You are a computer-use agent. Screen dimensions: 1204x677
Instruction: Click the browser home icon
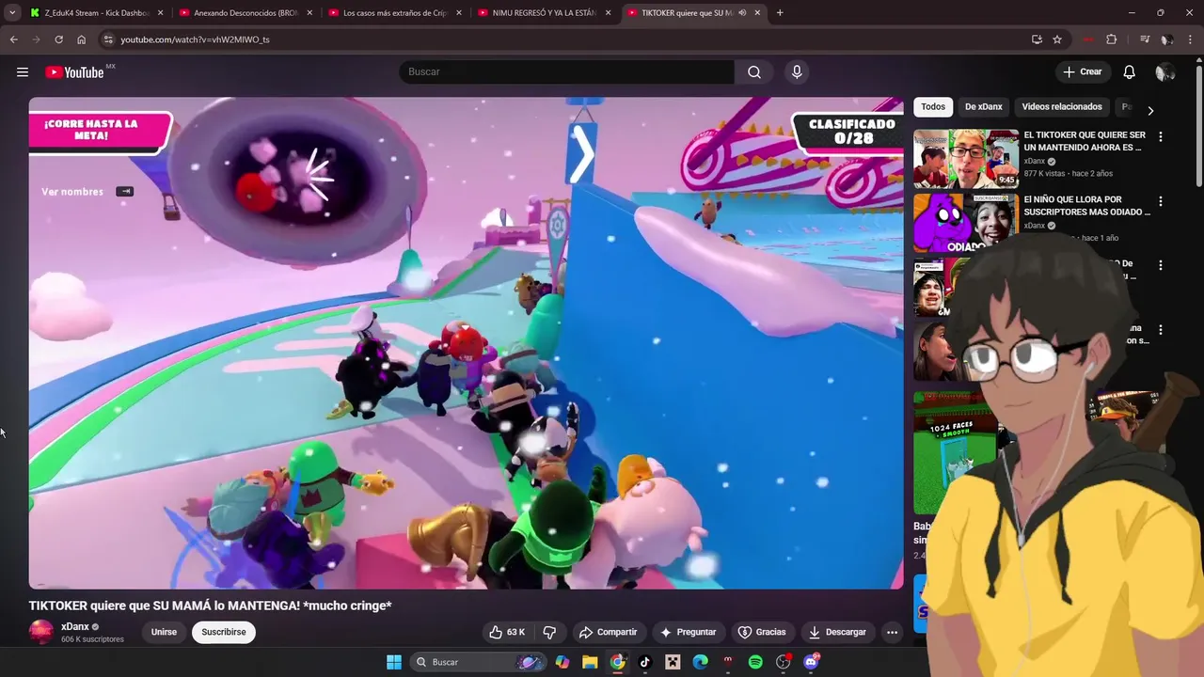(x=81, y=39)
